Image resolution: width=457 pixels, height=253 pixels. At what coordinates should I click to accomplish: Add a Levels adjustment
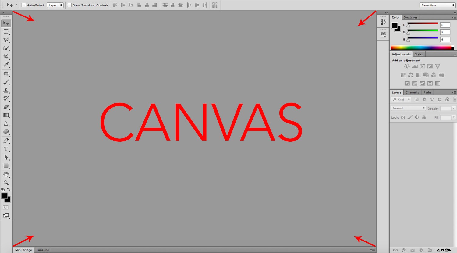[415, 66]
